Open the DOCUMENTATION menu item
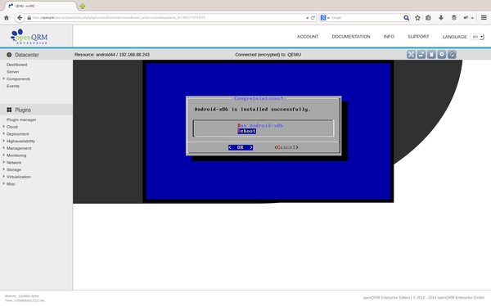 [x=351, y=37]
